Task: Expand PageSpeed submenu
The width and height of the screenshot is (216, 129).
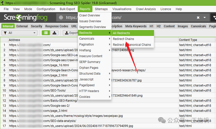Action: tap(95, 85)
